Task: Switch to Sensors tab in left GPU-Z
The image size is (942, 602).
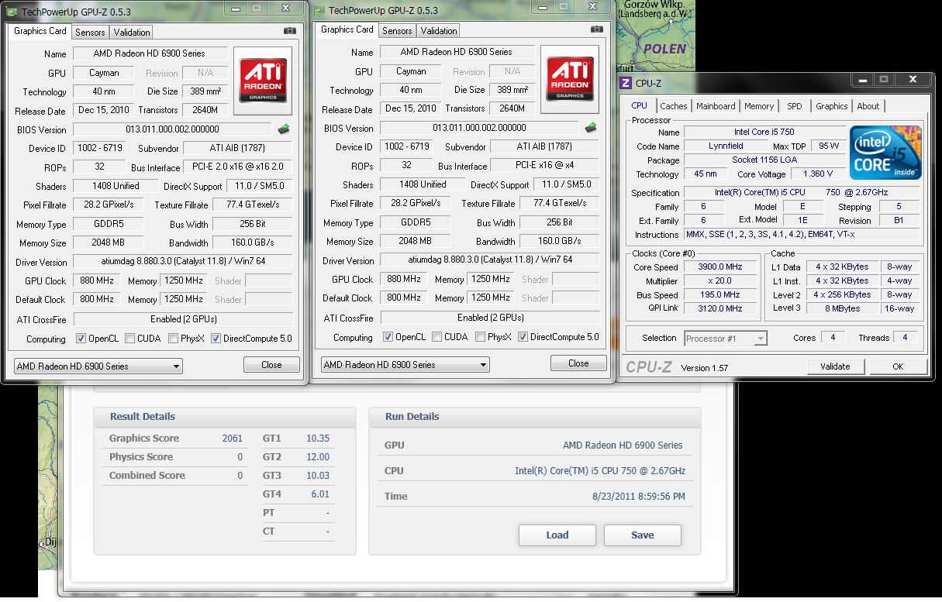Action: point(90,33)
